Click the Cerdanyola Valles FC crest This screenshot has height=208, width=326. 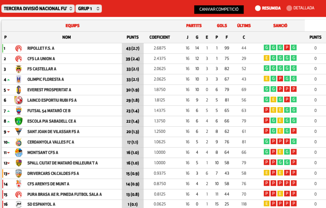coord(18,142)
